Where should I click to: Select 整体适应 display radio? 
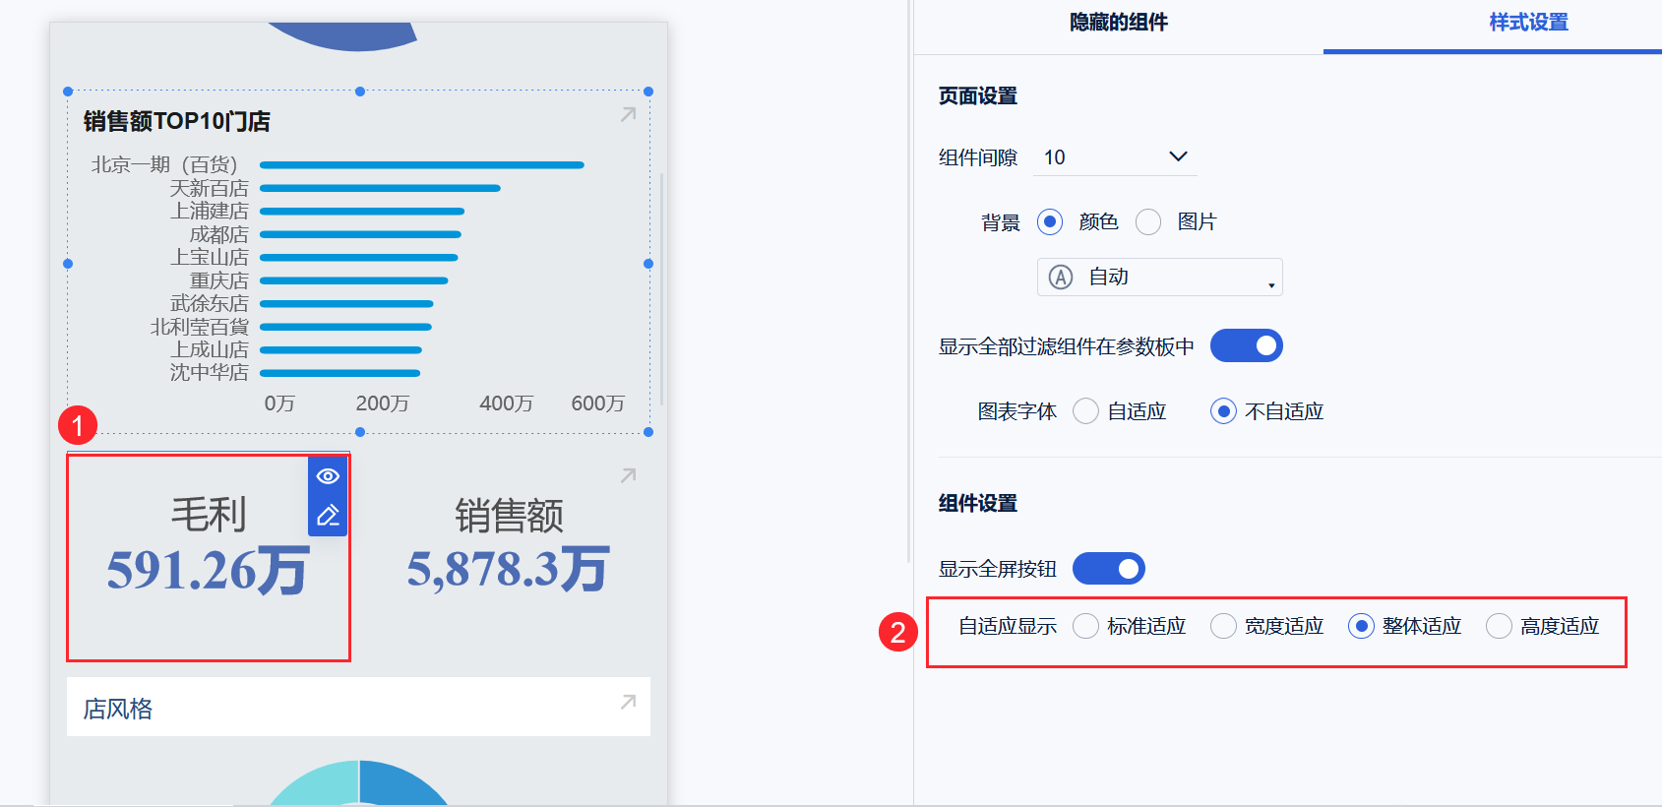click(1361, 626)
